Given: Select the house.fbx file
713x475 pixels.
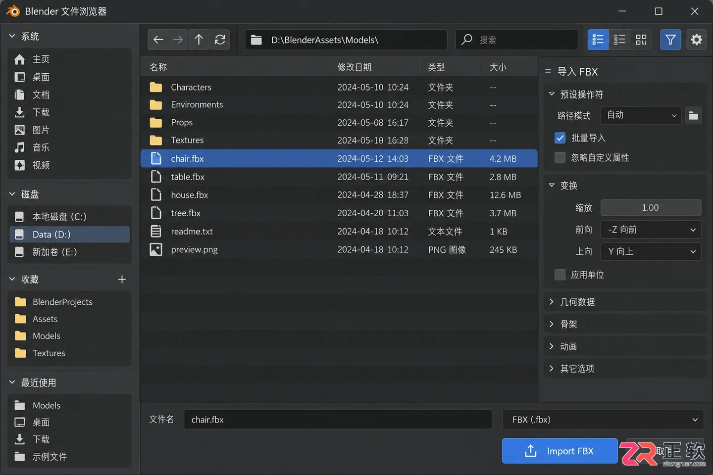Looking at the screenshot, I should tap(339, 195).
